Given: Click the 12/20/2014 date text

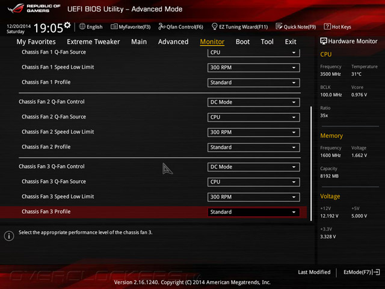Looking at the screenshot, I should pos(19,26).
